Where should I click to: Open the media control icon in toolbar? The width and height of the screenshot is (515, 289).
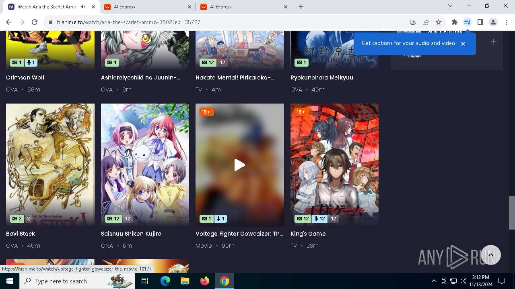[467, 22]
